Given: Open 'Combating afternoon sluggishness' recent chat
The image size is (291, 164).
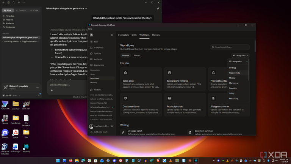Looking at the screenshot, I should (x=21, y=41).
